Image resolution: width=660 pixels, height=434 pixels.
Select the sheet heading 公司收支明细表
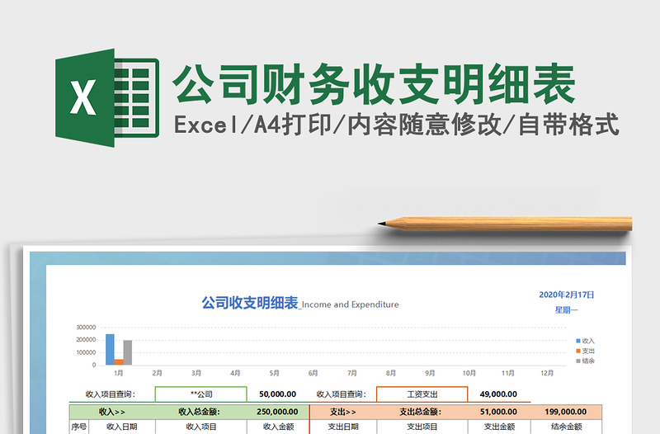[x=250, y=303]
